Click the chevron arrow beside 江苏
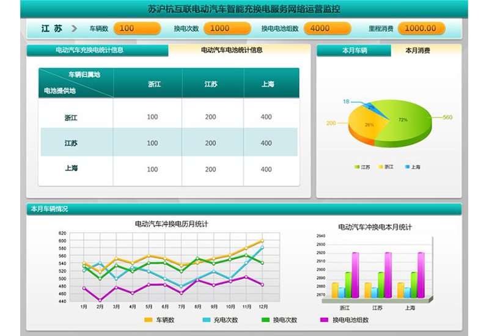The height and width of the screenshot is (336, 489). [x=75, y=28]
